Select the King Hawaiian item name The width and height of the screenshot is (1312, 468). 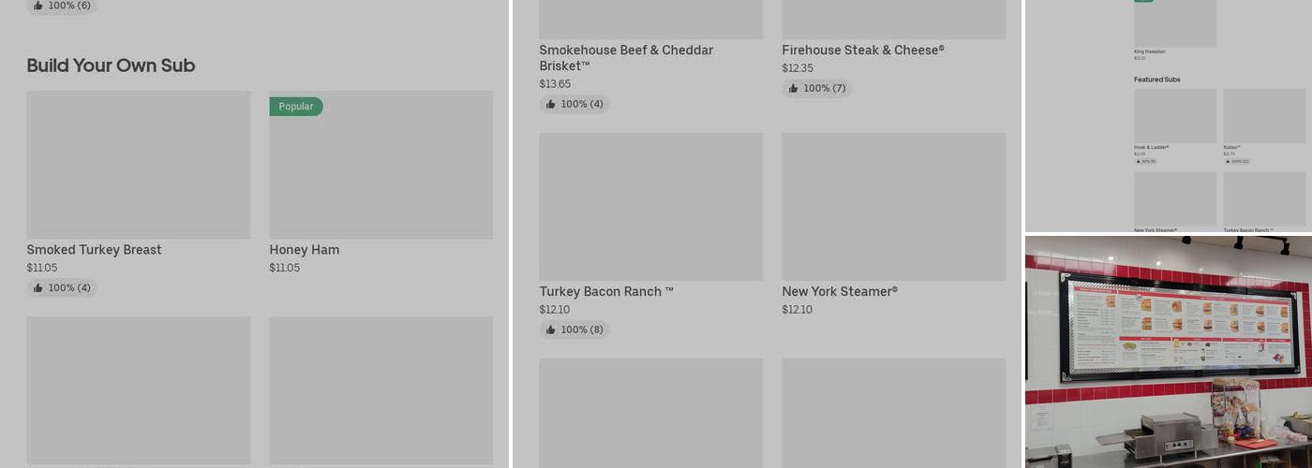(1150, 51)
